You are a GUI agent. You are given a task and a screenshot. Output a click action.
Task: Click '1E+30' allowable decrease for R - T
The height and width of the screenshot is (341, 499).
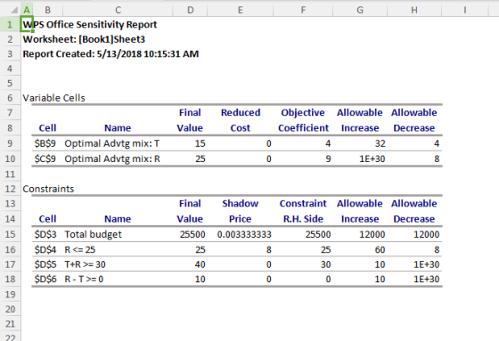tap(427, 279)
